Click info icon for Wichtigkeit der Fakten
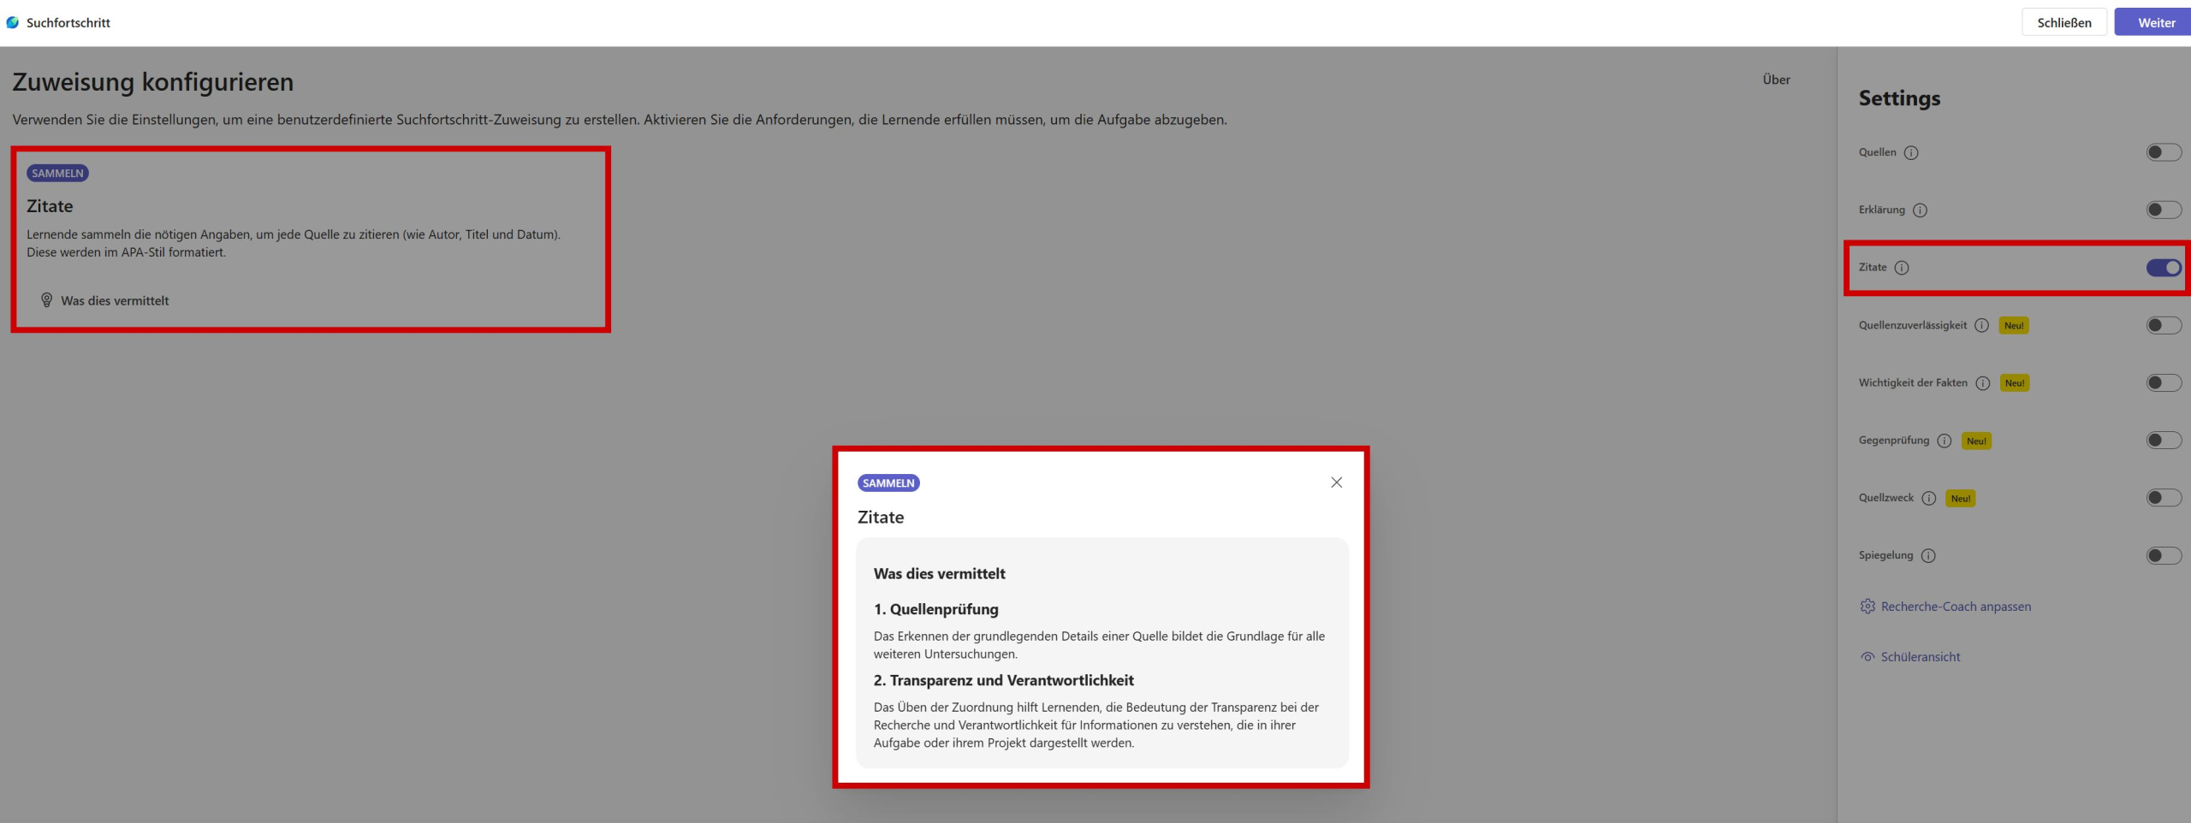This screenshot has width=2191, height=823. pyautogui.click(x=1982, y=383)
